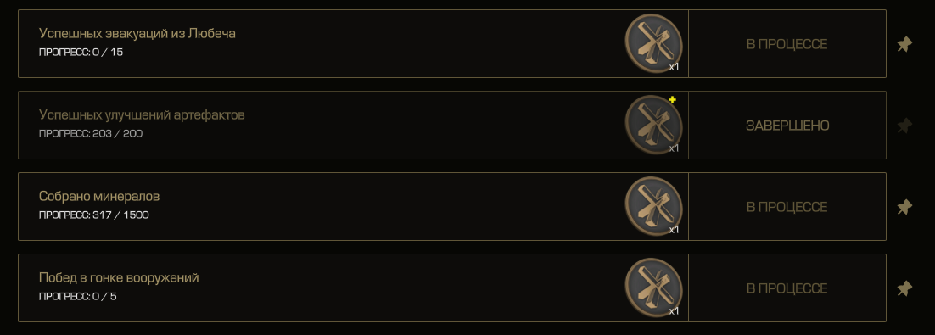
Task: Pin the Собрано минералов task
Action: 904,207
